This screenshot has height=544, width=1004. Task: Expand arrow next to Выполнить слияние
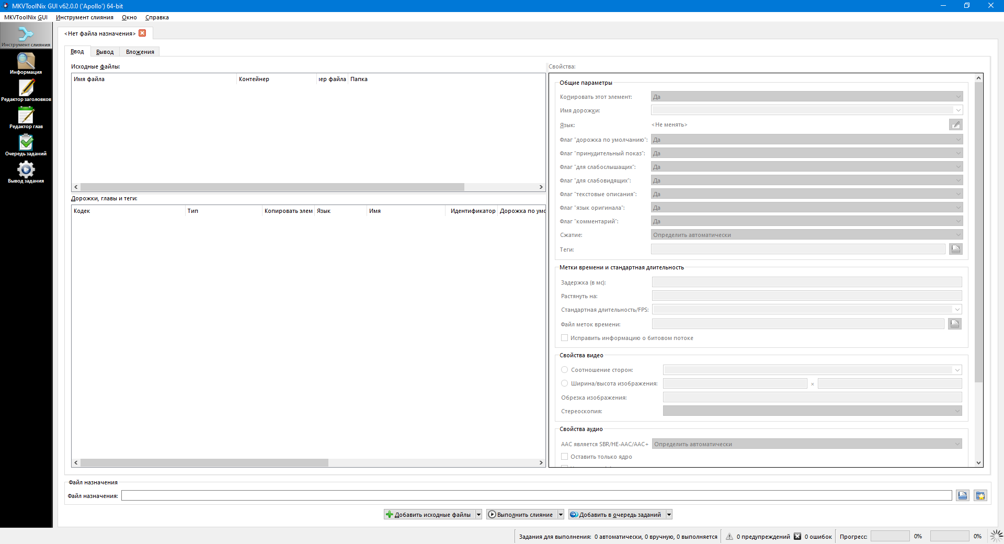tap(561, 515)
